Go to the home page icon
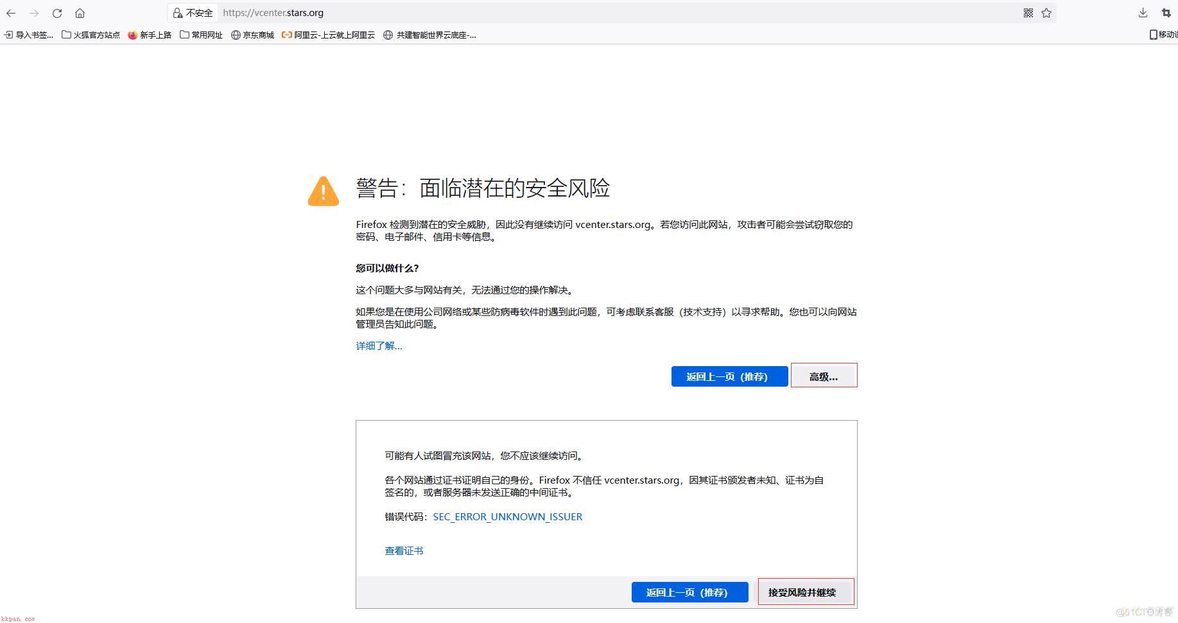The width and height of the screenshot is (1178, 623). tap(80, 13)
